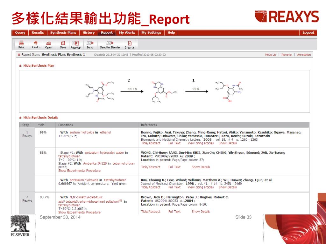Click the Remove link
The image size is (326, 244).
point(286,55)
